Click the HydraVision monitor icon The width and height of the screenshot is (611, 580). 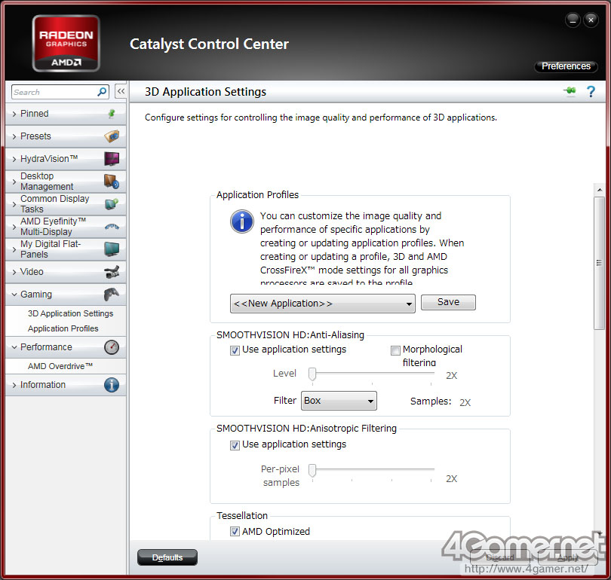tap(112, 159)
